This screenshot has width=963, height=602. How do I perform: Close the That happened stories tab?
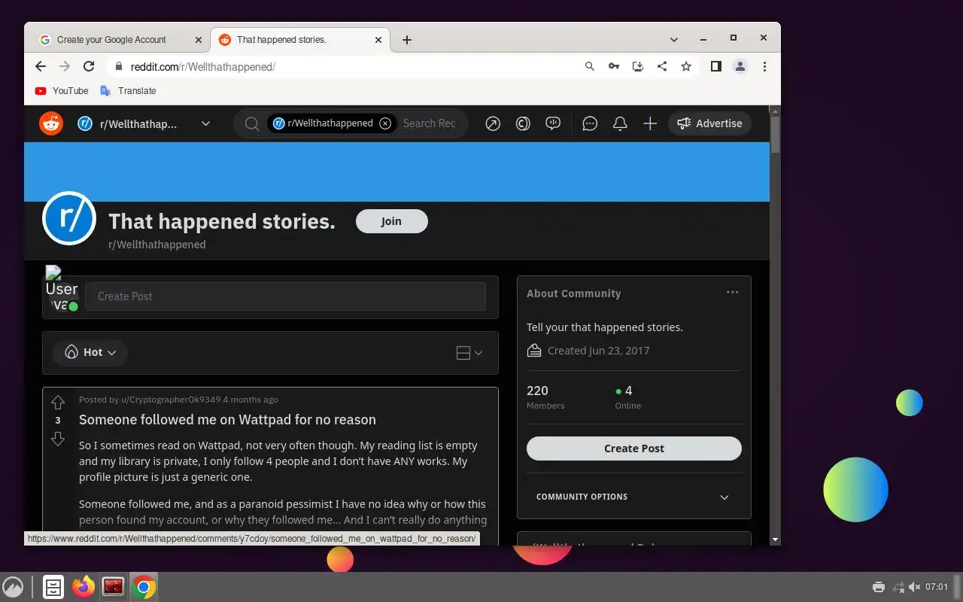[378, 40]
